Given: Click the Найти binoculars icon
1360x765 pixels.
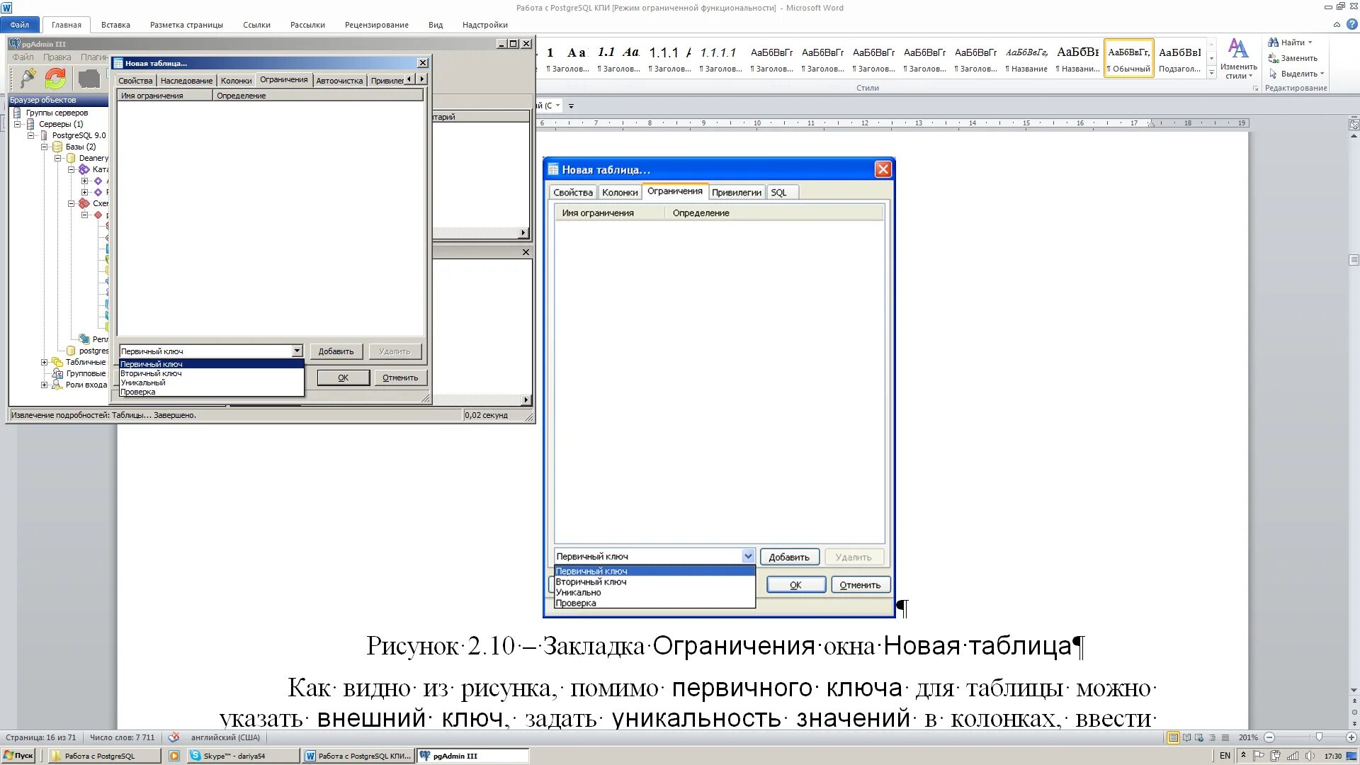Looking at the screenshot, I should coord(1273,42).
